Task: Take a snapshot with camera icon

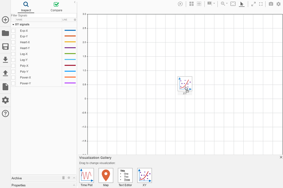Action: pos(271,4)
